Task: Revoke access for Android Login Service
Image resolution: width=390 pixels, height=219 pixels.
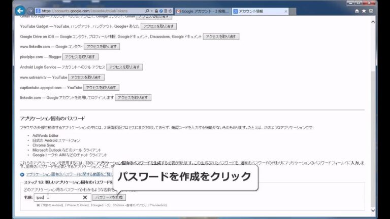Action: (x=124, y=67)
